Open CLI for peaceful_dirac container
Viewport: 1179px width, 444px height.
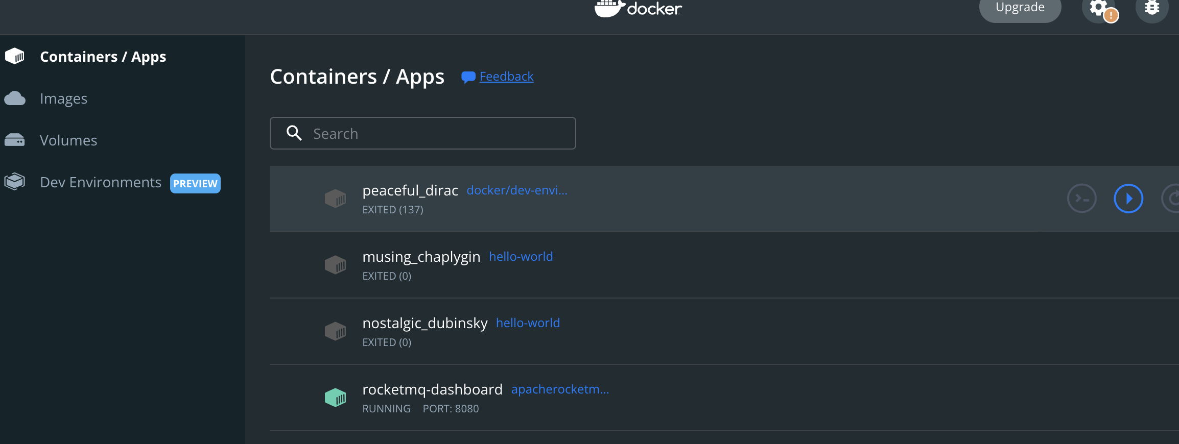coord(1082,199)
